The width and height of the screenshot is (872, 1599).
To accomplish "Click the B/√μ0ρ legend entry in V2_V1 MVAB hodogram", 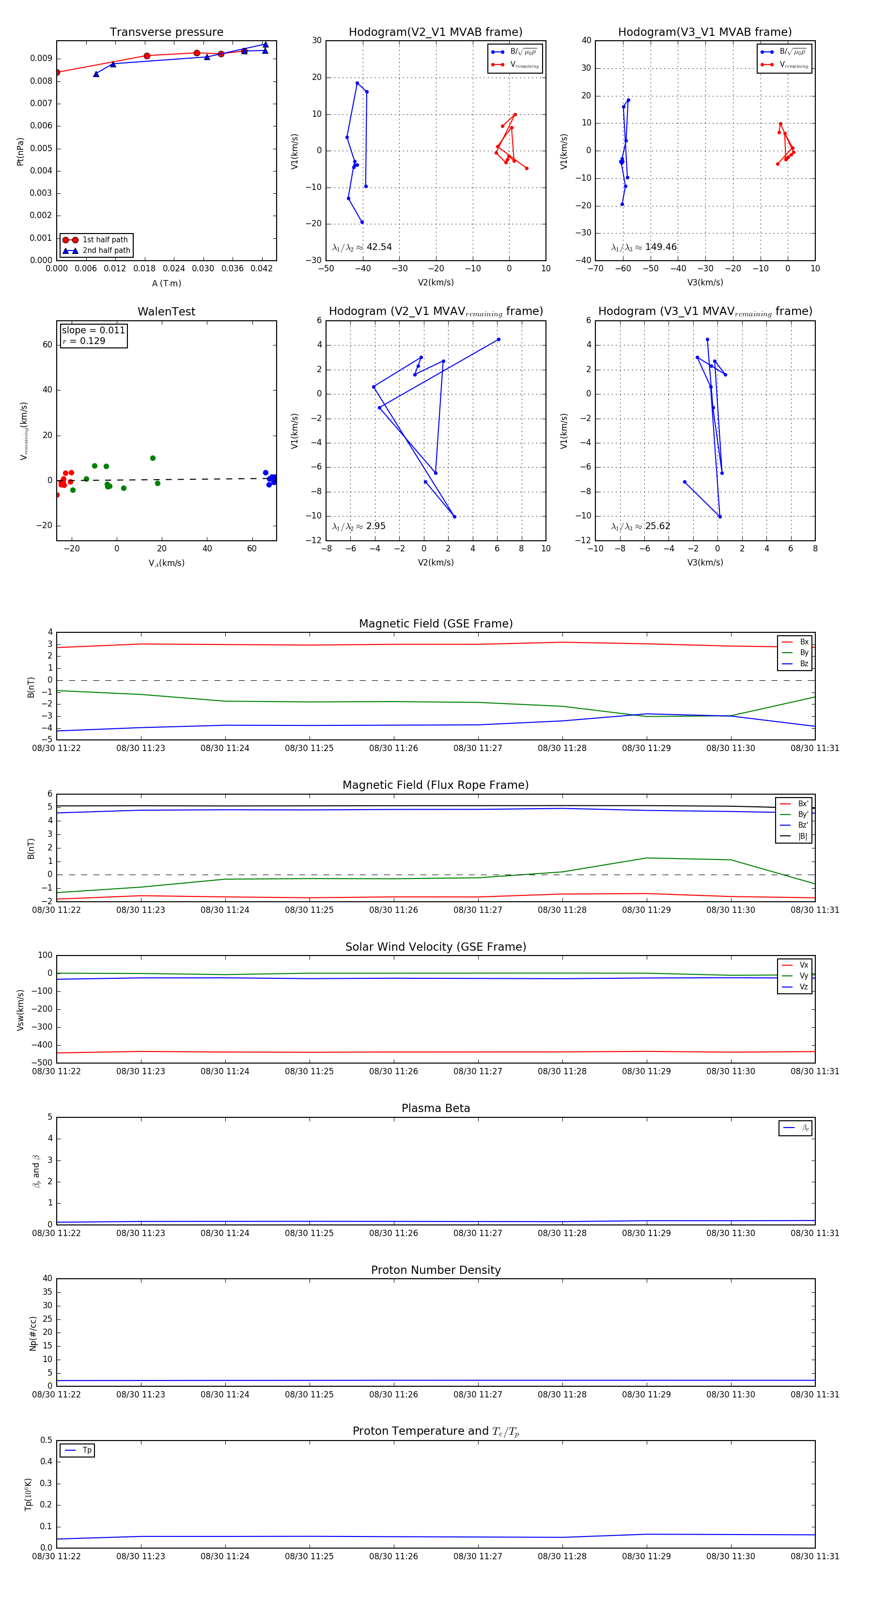I will point(514,52).
